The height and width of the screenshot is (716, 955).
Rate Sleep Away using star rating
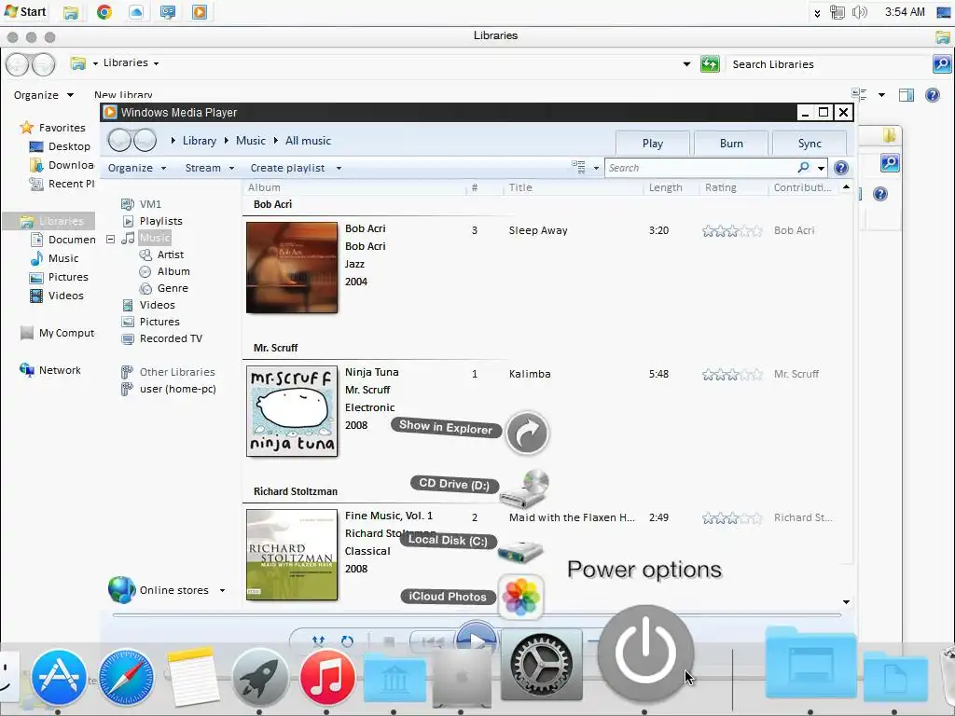click(x=732, y=231)
